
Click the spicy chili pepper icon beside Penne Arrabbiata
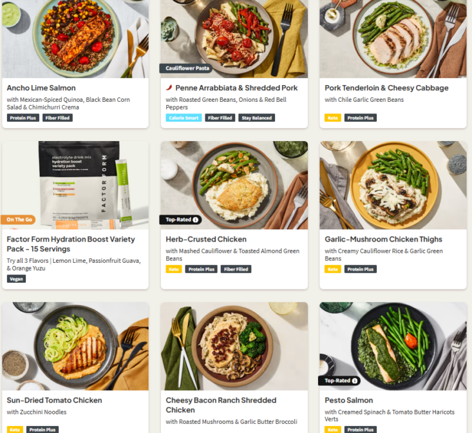[169, 88]
